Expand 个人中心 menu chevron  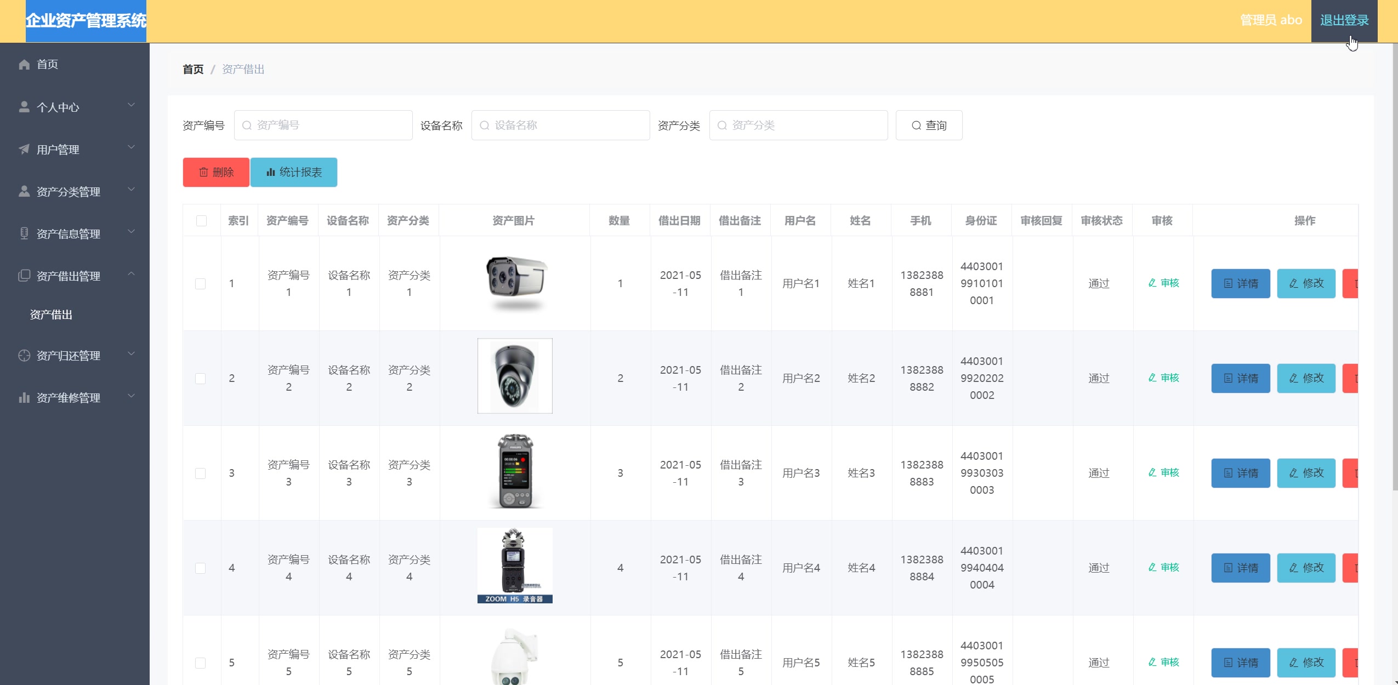click(x=131, y=105)
